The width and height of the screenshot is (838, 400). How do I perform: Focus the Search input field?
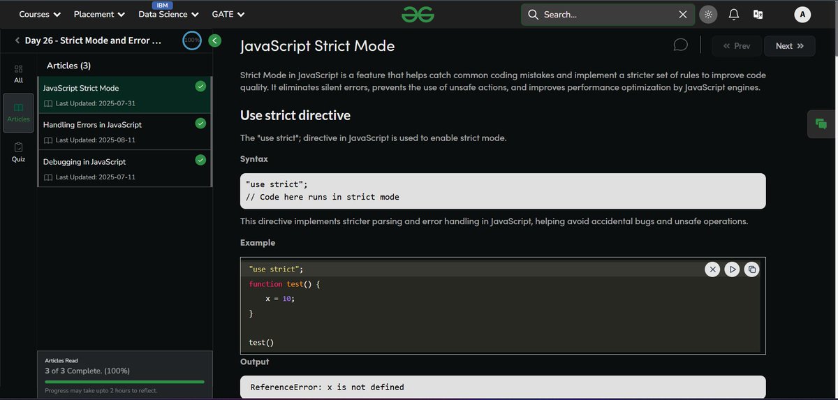pyautogui.click(x=608, y=14)
